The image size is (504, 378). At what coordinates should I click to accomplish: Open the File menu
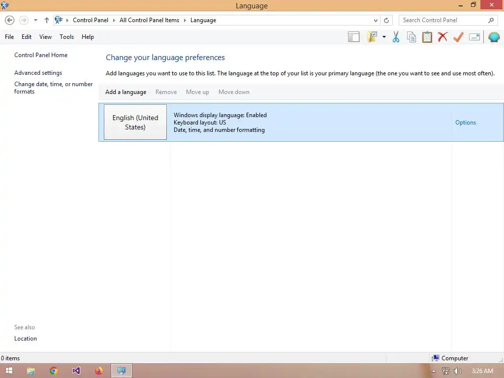9,37
